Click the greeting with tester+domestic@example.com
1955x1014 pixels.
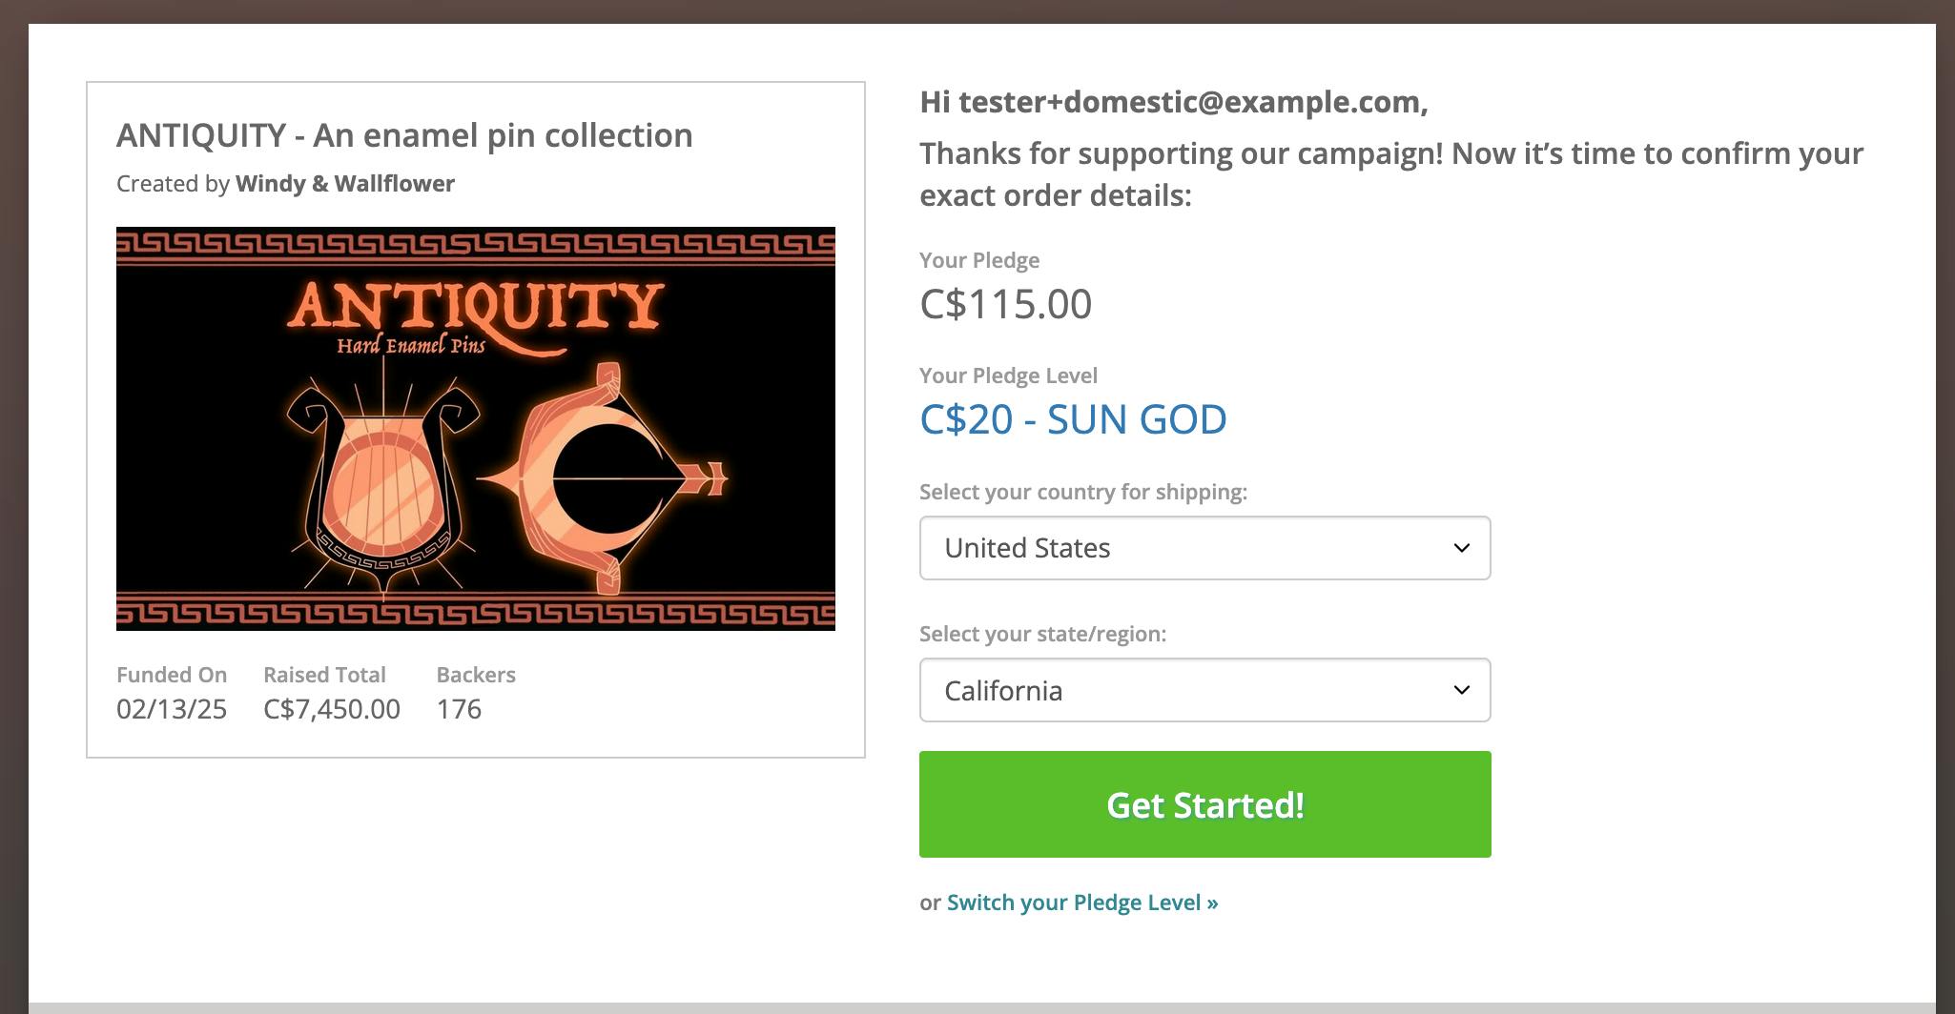1173,102
